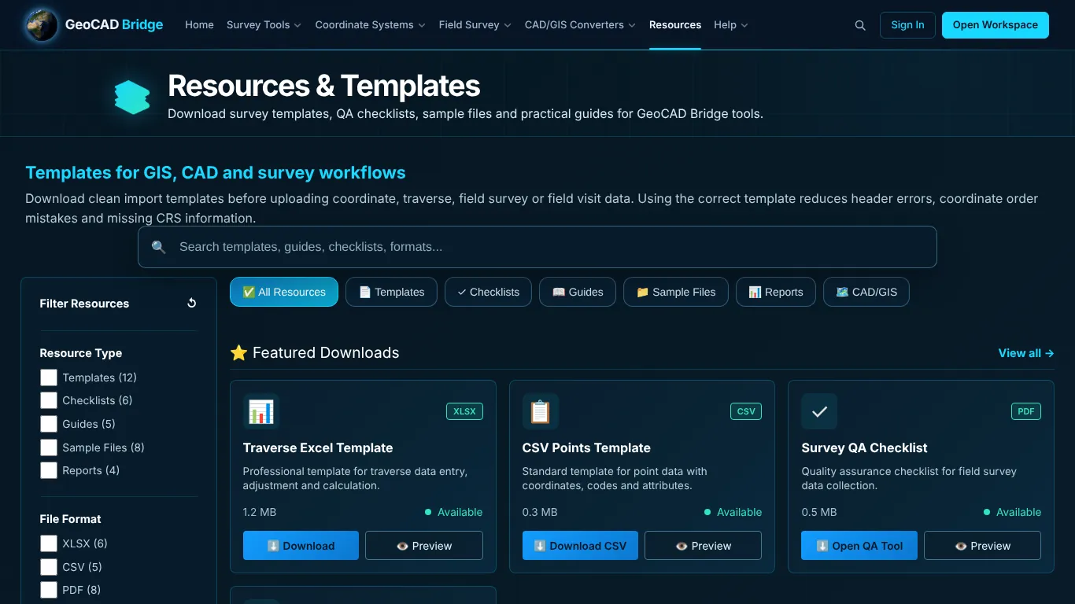Go to the Home nav item
Image resolution: width=1075 pixels, height=604 pixels.
[x=199, y=25]
